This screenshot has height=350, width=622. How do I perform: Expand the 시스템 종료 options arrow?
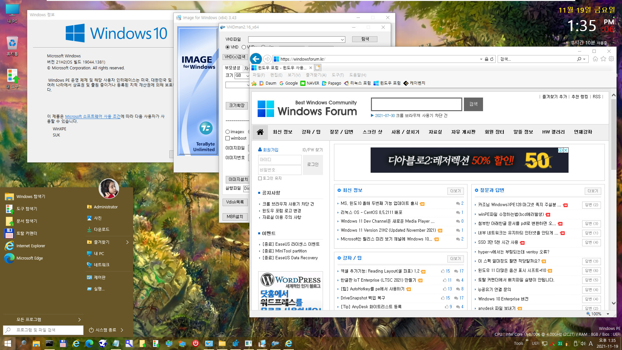coord(122,330)
